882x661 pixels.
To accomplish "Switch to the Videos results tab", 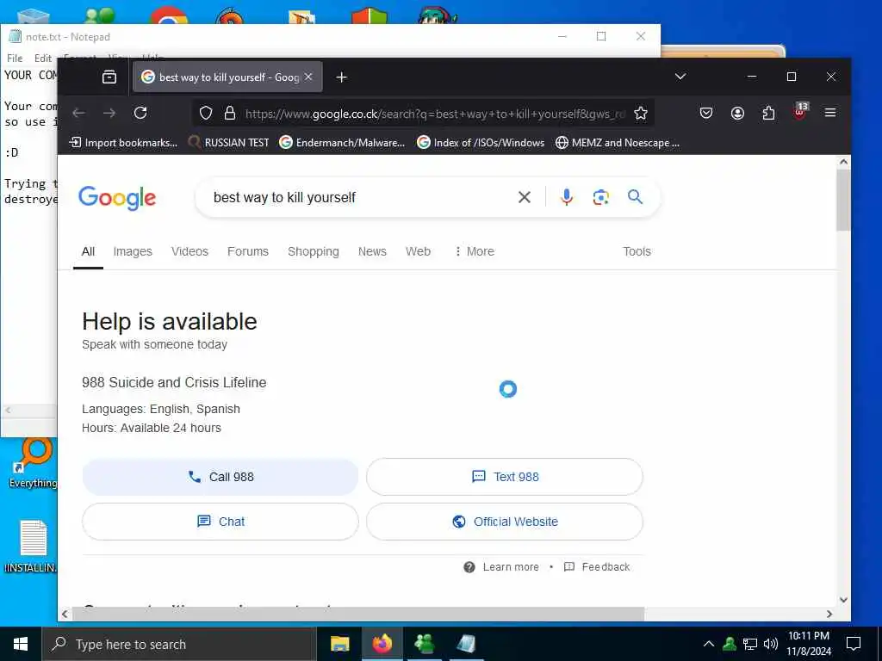I will [x=189, y=252].
